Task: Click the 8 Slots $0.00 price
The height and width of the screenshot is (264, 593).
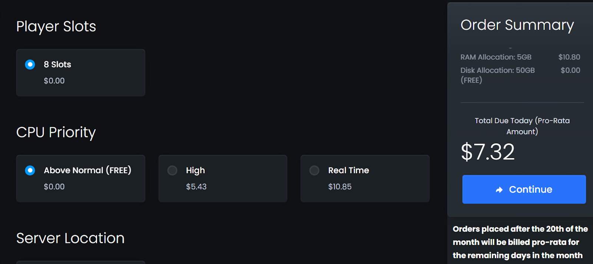Action: point(54,81)
